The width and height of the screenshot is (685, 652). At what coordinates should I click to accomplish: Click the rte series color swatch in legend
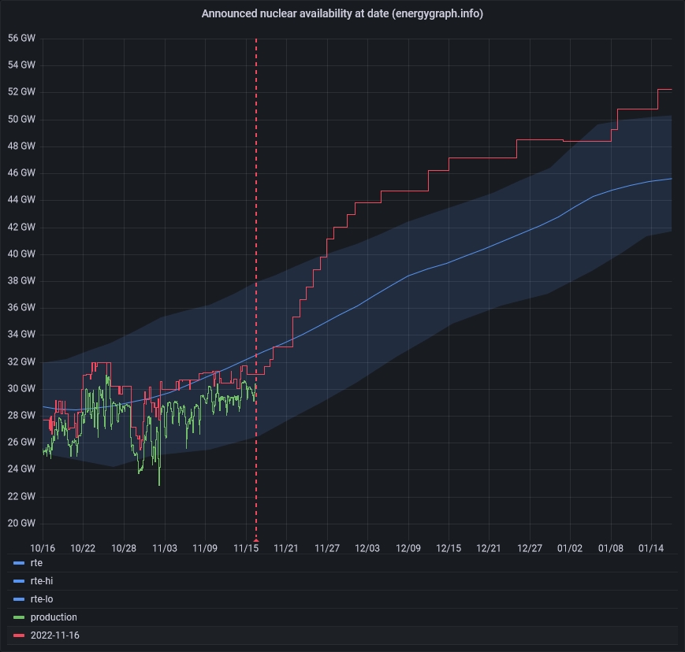click(x=19, y=564)
